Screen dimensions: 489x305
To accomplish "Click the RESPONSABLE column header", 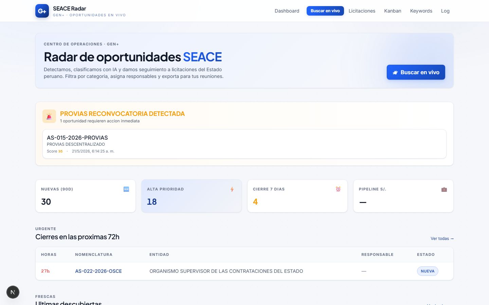I will (x=377, y=255).
